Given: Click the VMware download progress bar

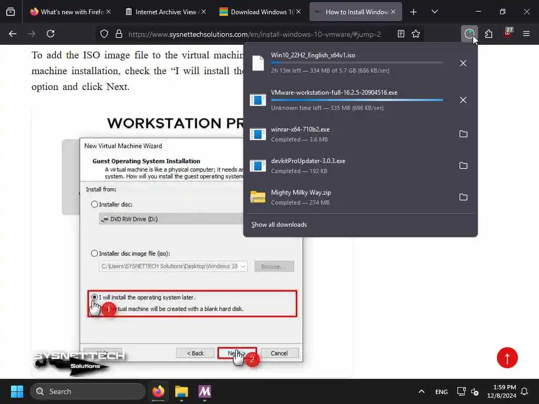Looking at the screenshot, I should 357,100.
